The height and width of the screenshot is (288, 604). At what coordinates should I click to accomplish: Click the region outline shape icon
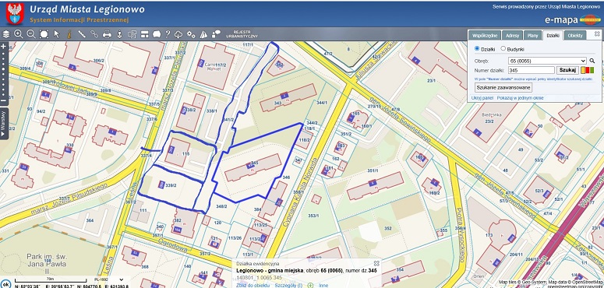[x=157, y=34]
